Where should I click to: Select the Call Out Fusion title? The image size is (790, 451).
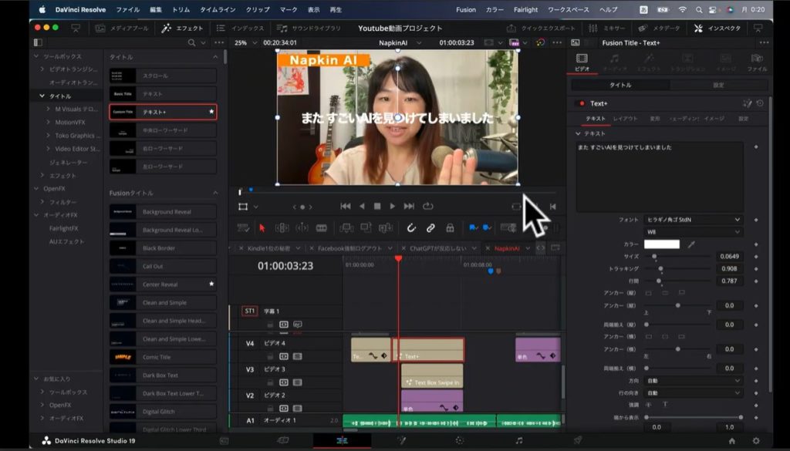[x=163, y=266]
